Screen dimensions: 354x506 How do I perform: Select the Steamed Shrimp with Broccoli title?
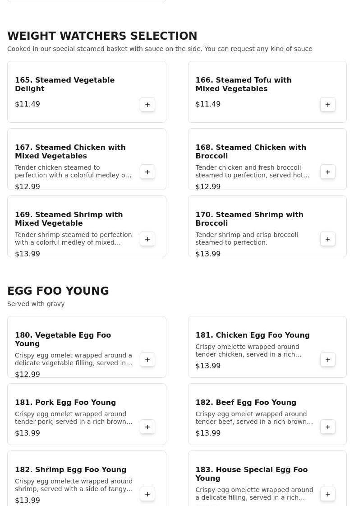tap(249, 219)
